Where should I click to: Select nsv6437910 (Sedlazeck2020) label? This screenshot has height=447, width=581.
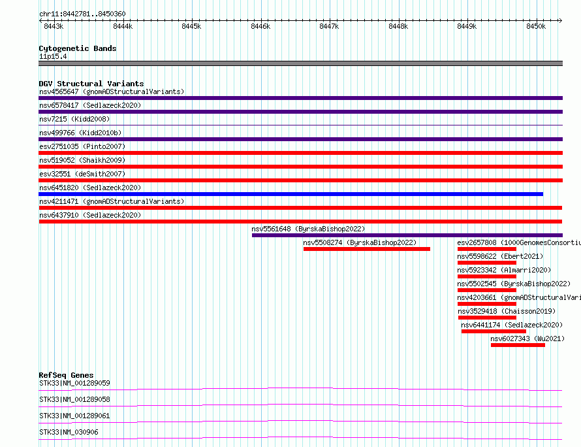(x=90, y=215)
